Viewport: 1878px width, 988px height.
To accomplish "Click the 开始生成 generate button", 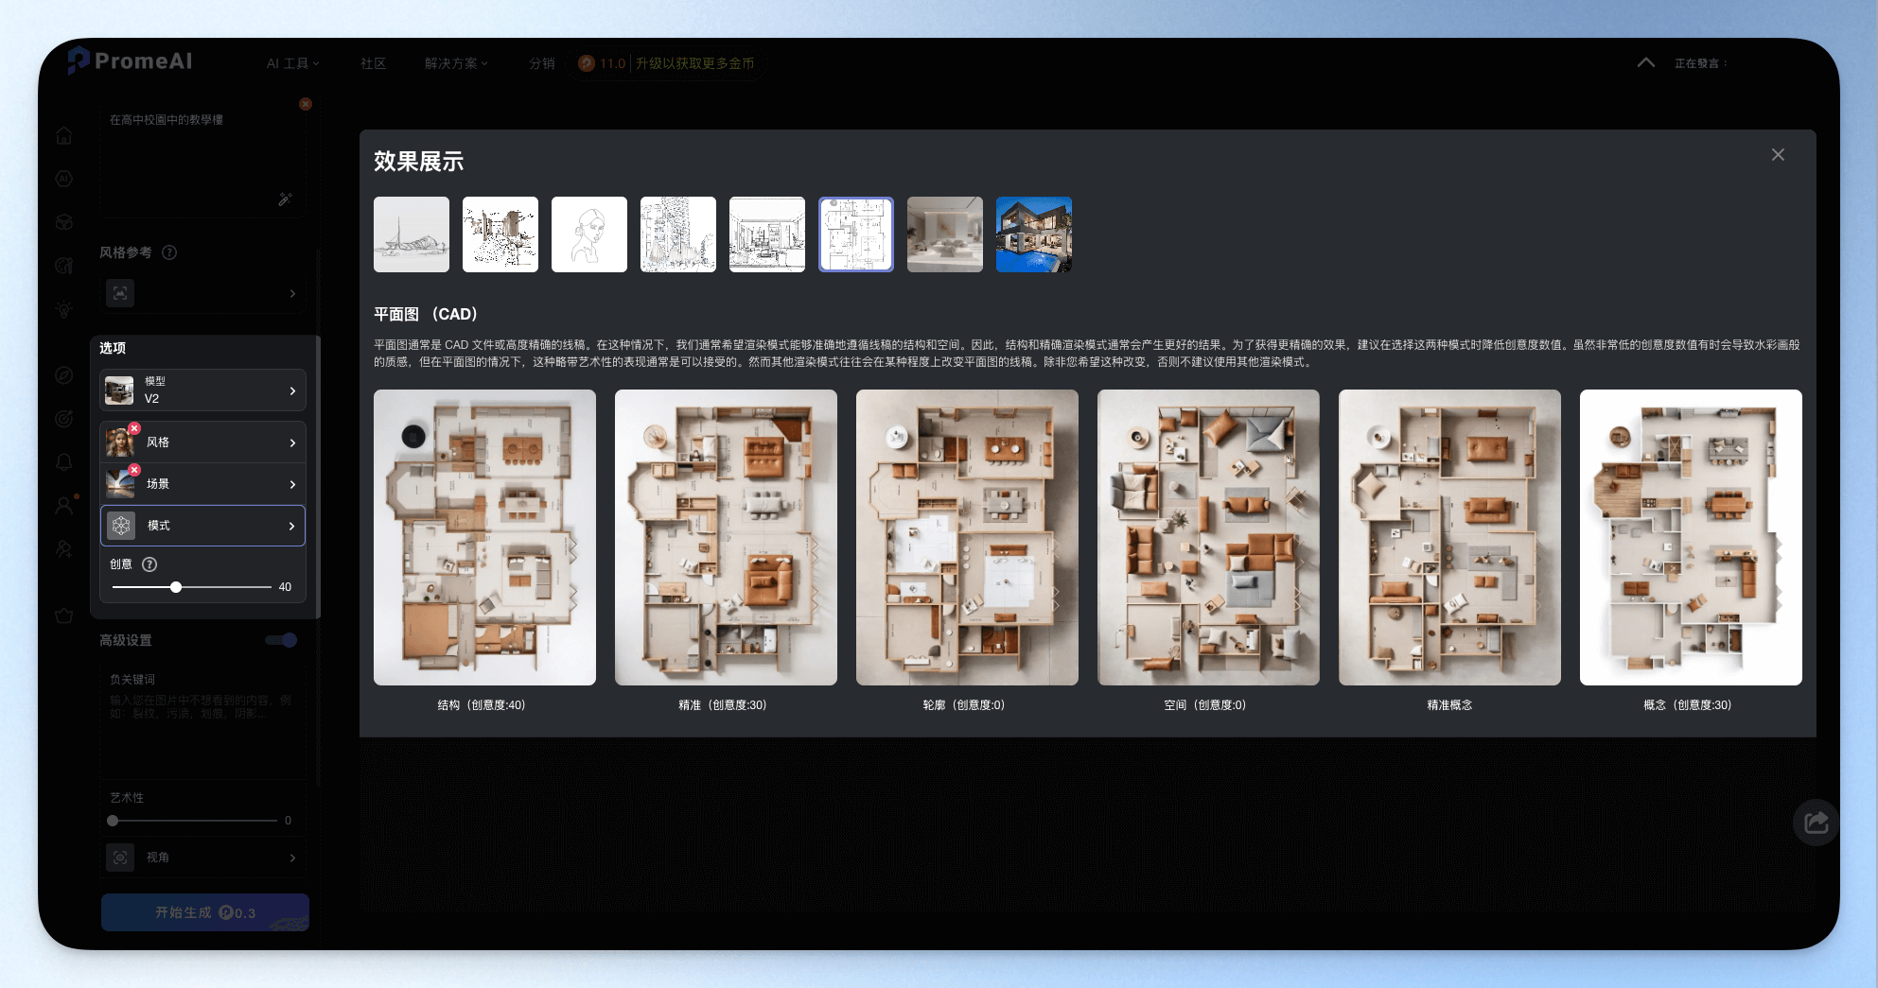I will coord(205,912).
